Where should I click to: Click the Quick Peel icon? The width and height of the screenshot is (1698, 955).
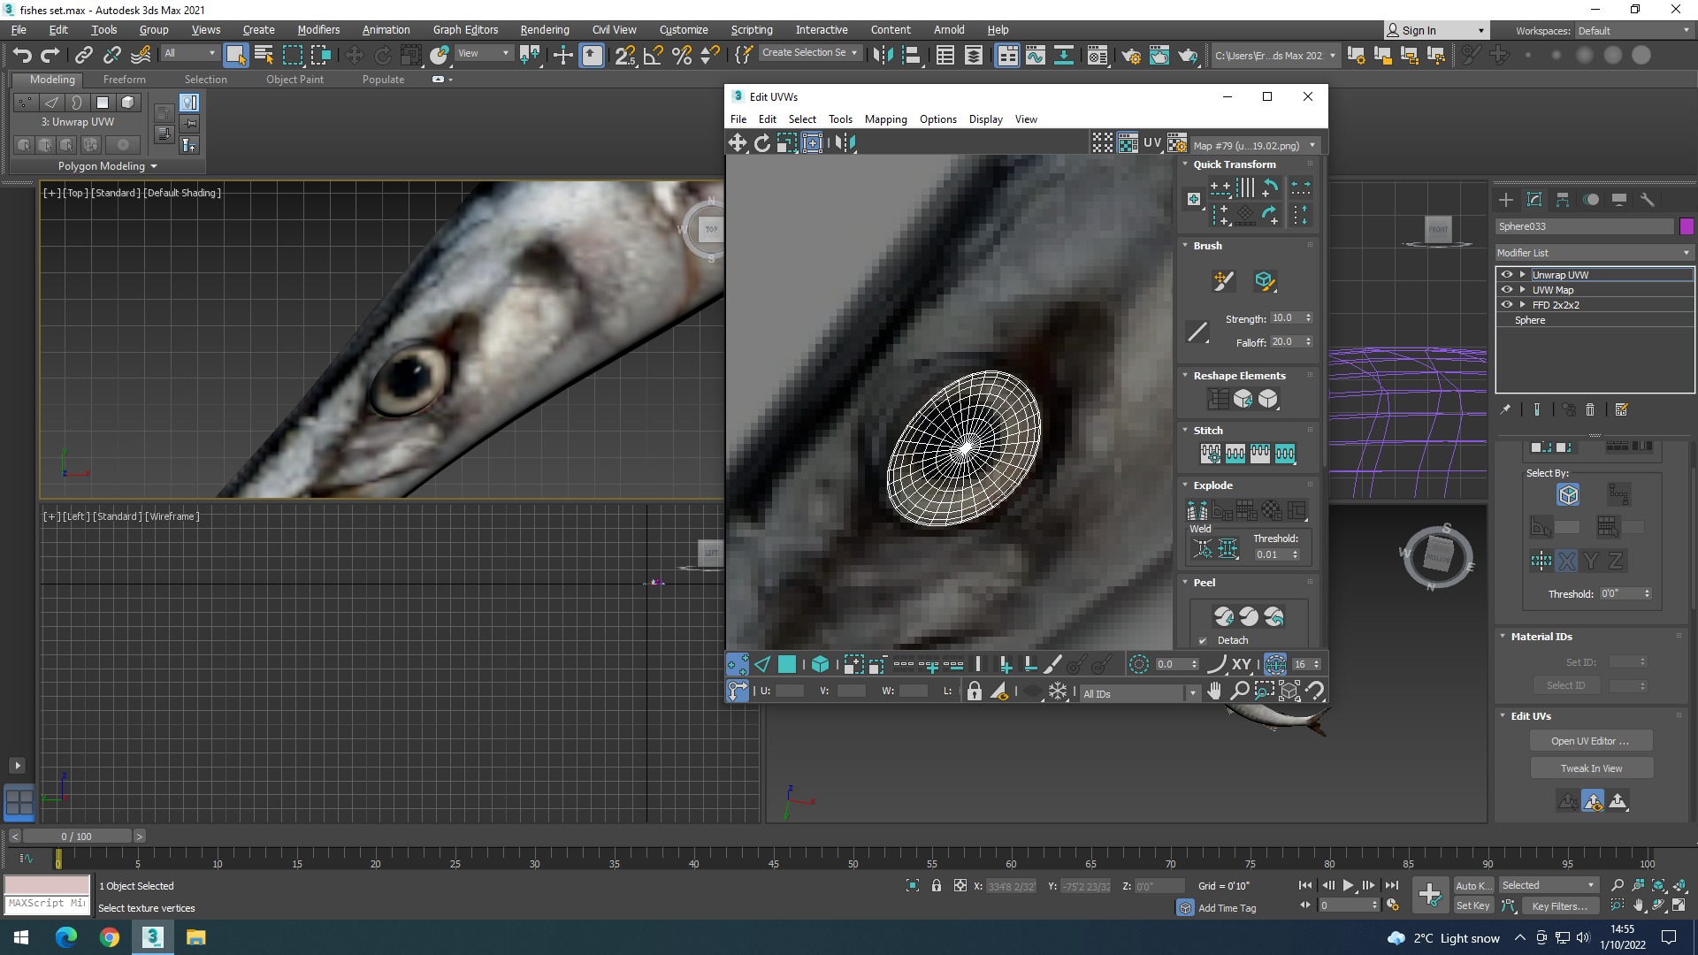click(1224, 616)
